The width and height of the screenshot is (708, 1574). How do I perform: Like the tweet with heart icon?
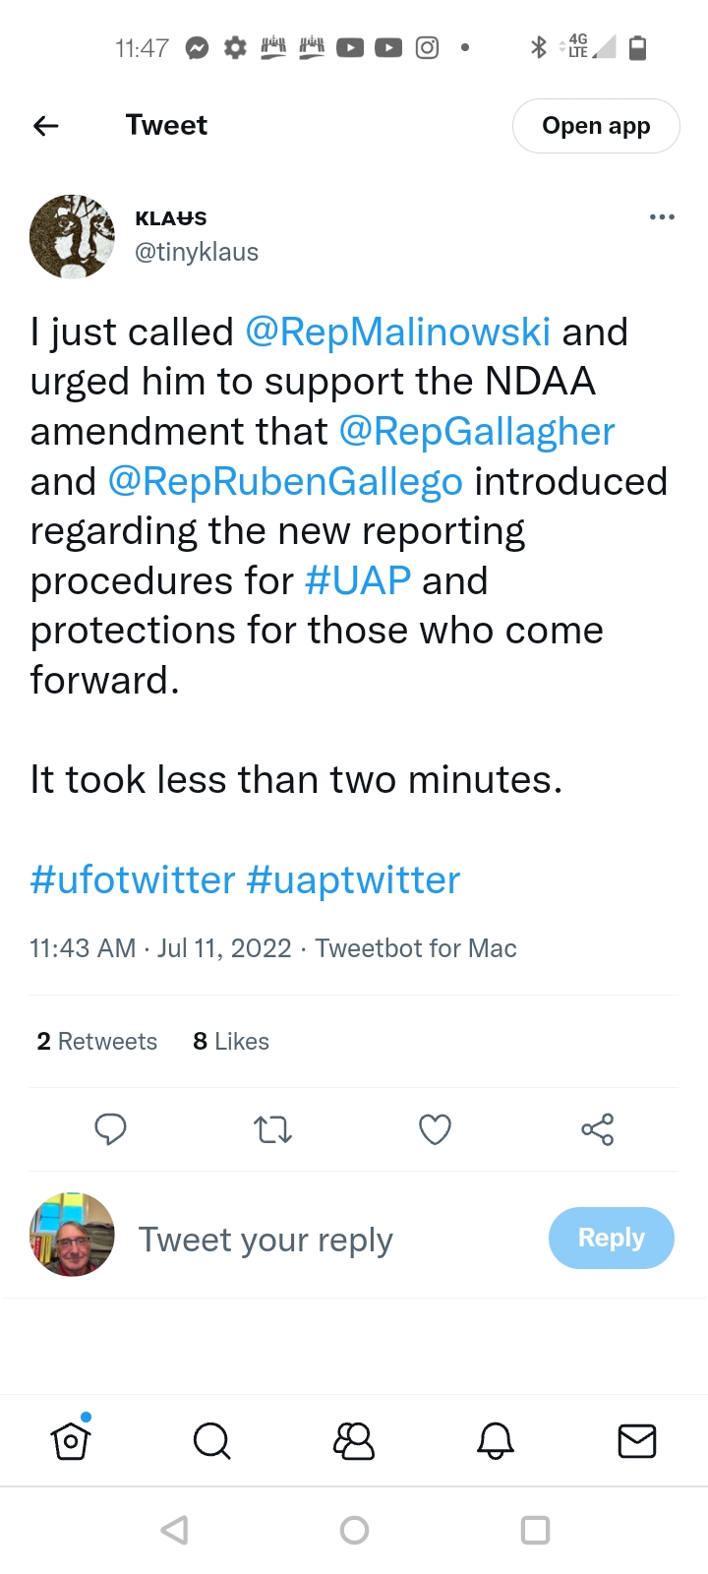(435, 1128)
